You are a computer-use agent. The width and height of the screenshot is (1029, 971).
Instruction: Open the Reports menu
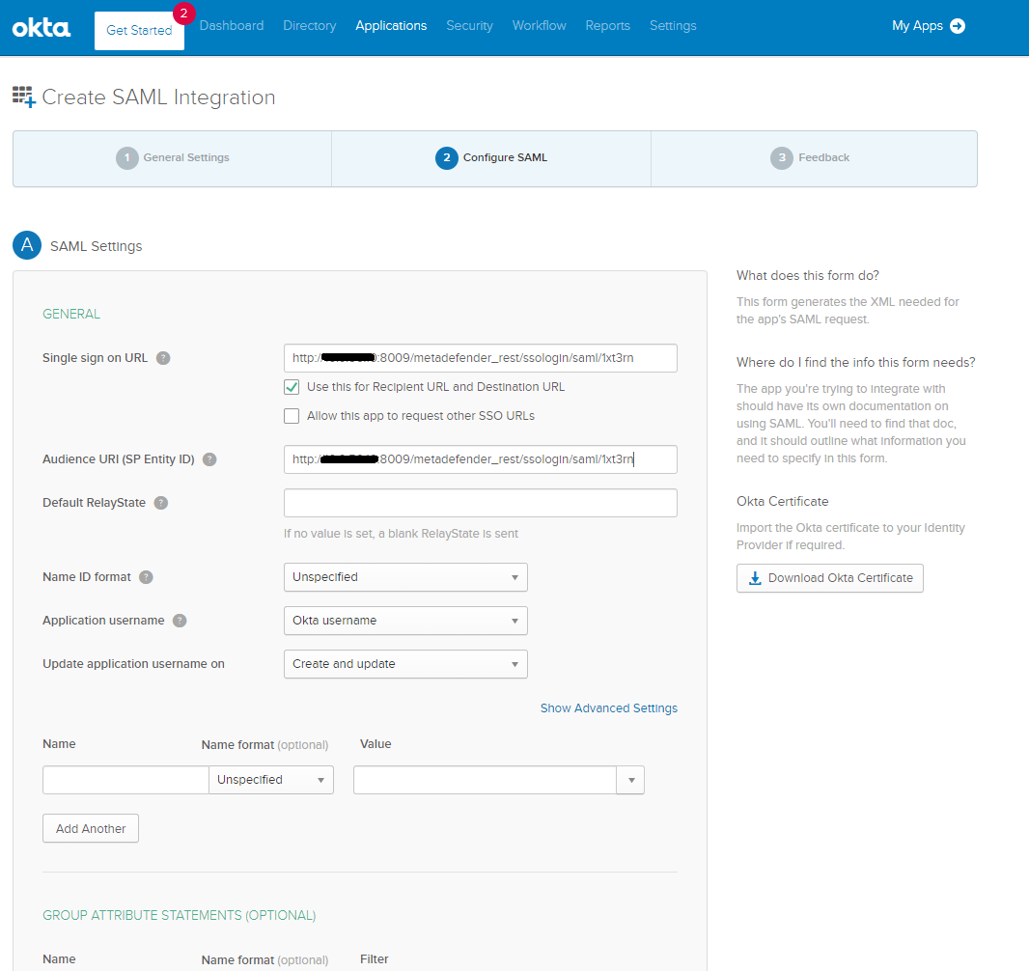[x=608, y=26]
